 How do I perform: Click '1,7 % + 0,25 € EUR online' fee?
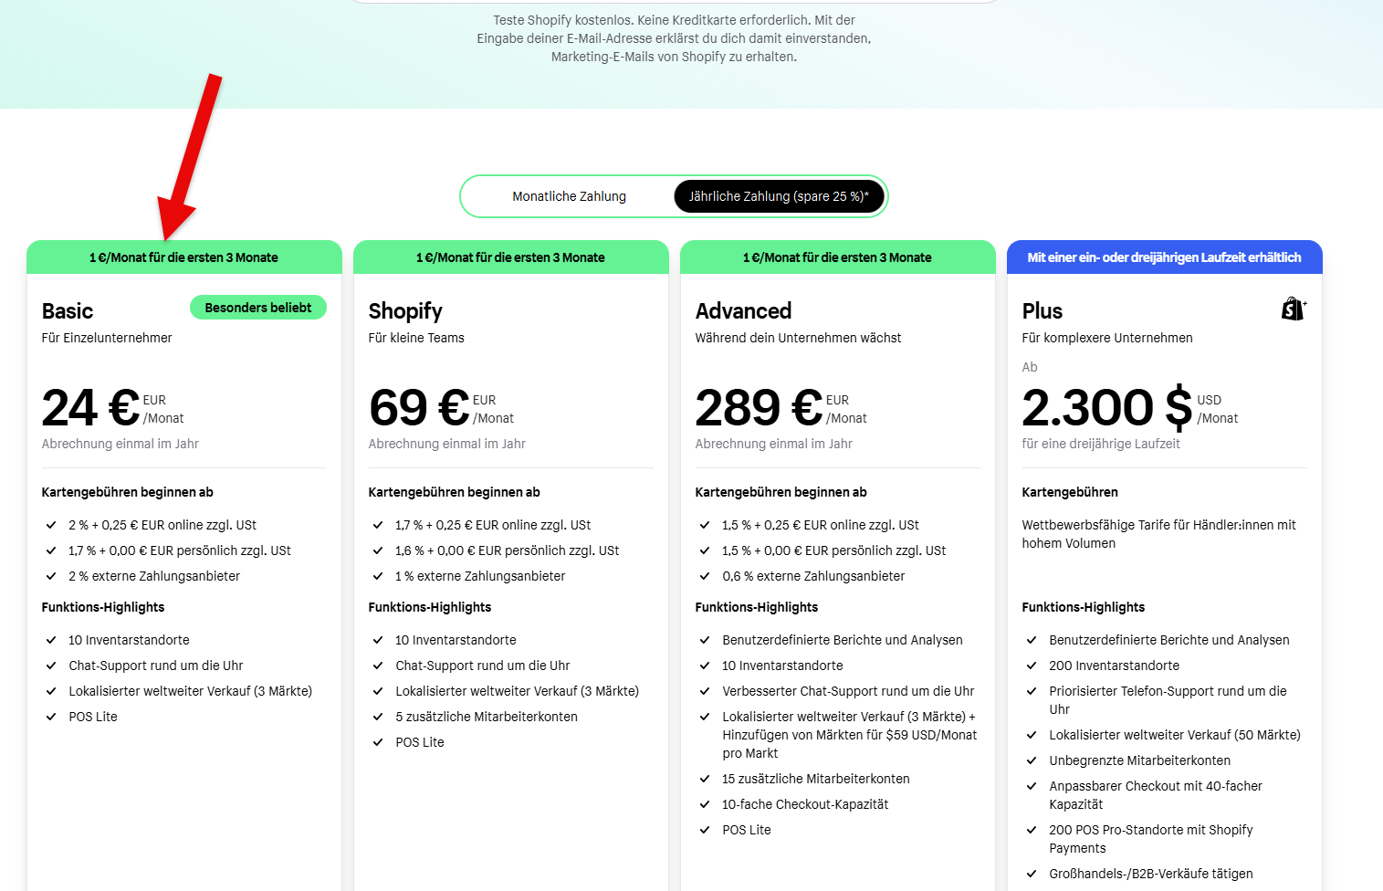pos(493,525)
